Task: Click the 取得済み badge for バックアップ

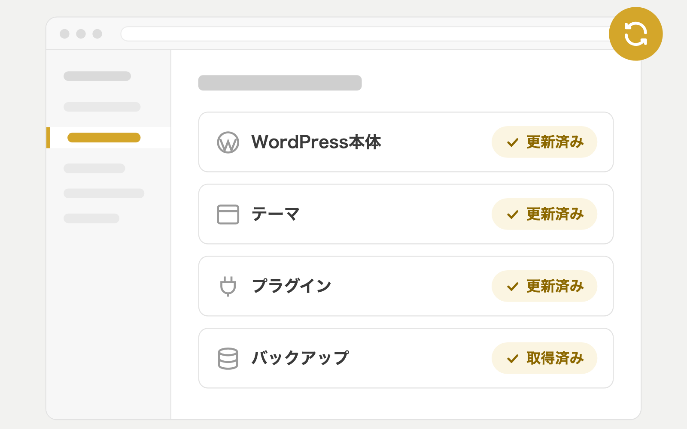Action: click(544, 358)
